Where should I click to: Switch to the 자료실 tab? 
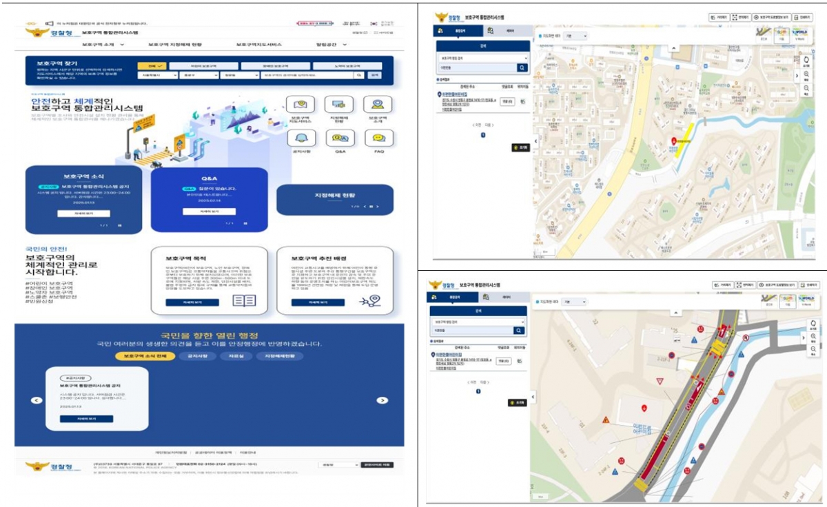pyautogui.click(x=236, y=356)
